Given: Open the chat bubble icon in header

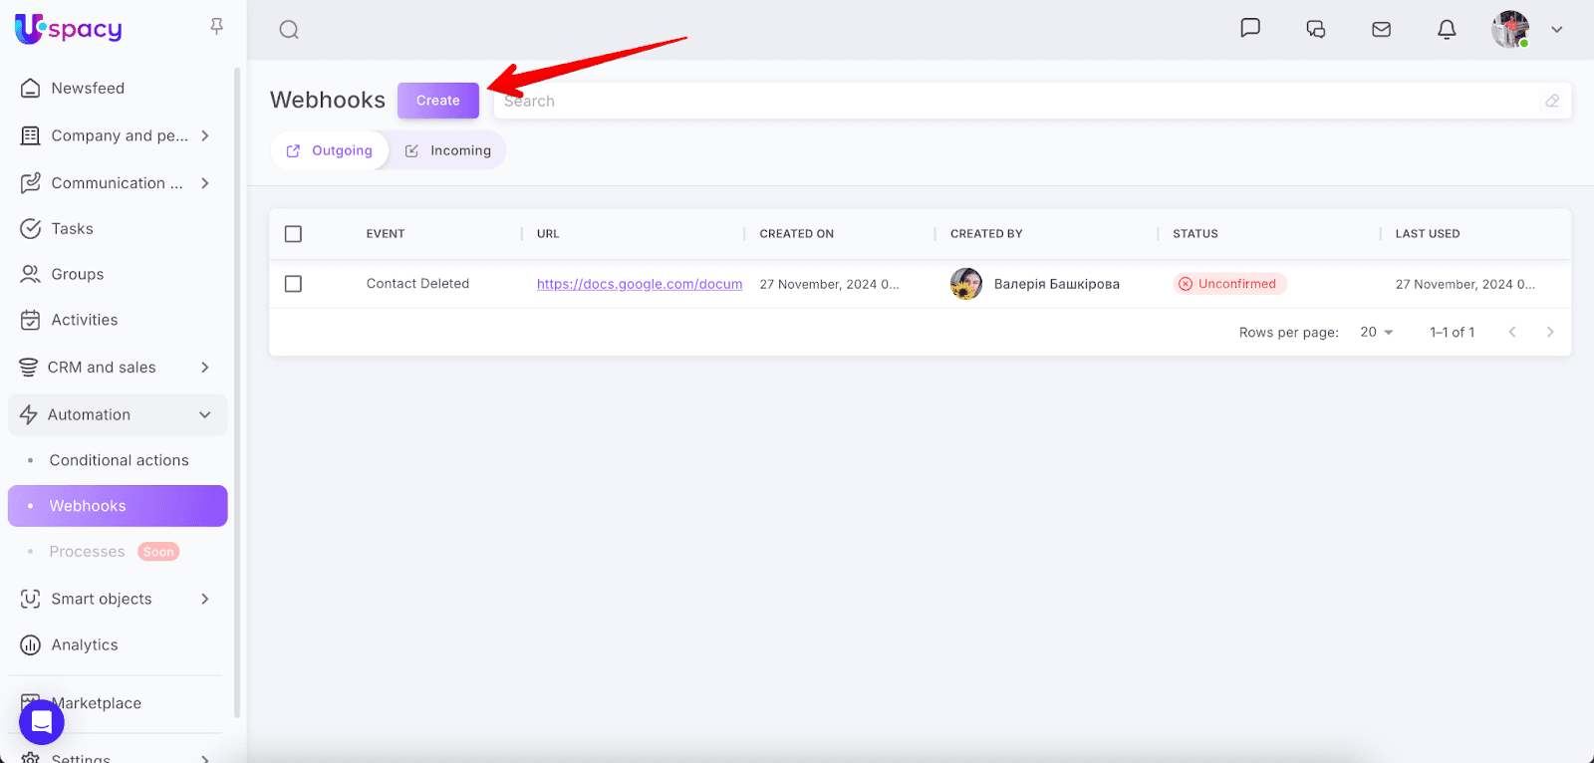Looking at the screenshot, I should click(1249, 28).
